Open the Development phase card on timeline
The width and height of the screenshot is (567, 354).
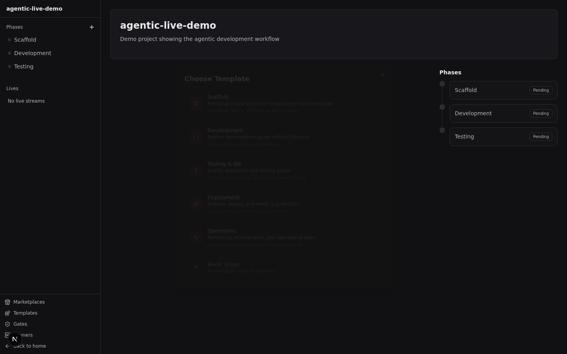488,113
